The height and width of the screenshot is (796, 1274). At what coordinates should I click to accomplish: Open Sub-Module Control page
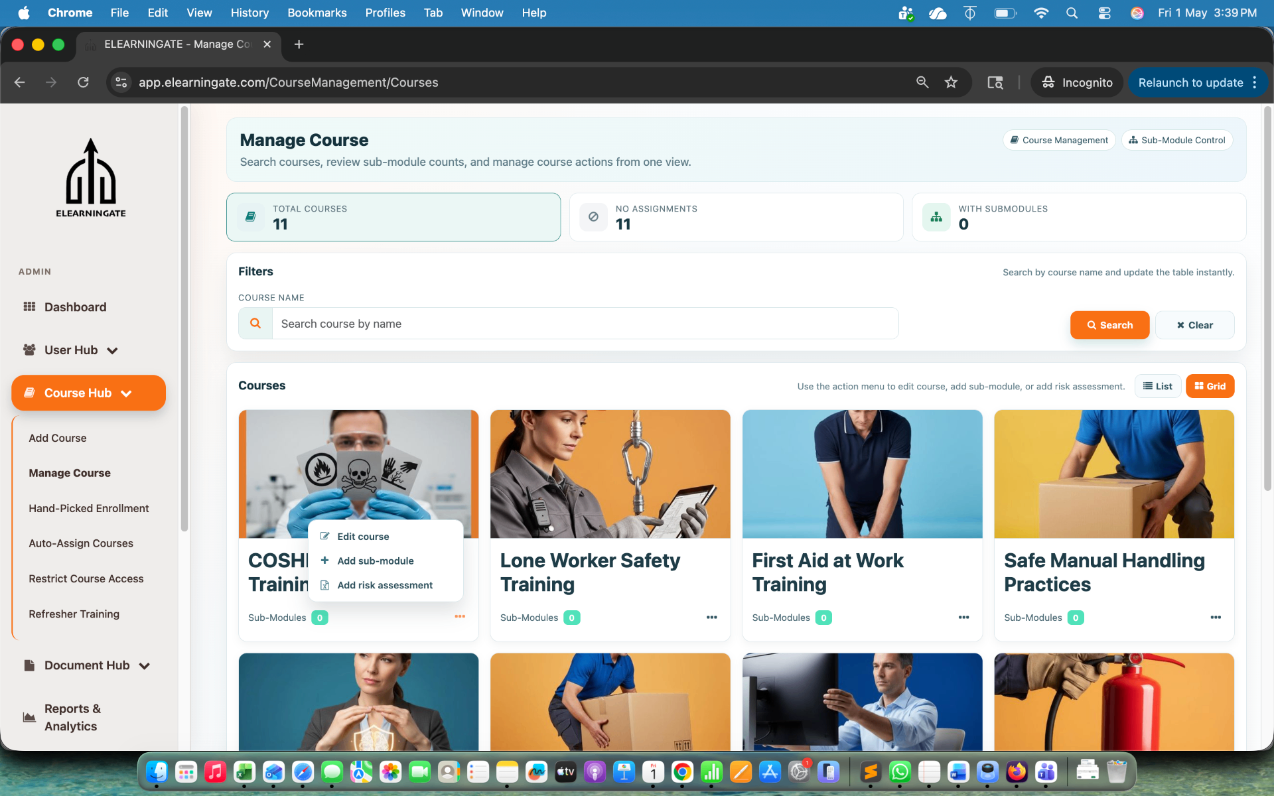click(1177, 140)
